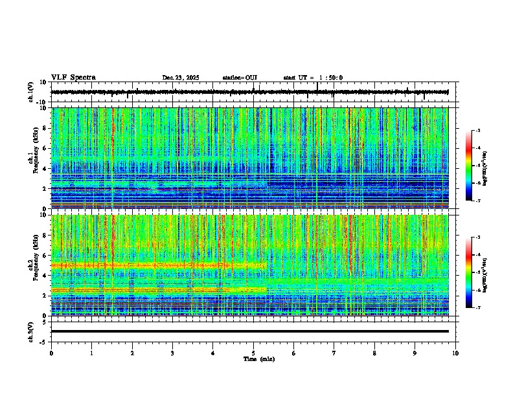Click the ch.2 spectrogram color bar
The image size is (513, 396).
click(x=469, y=272)
